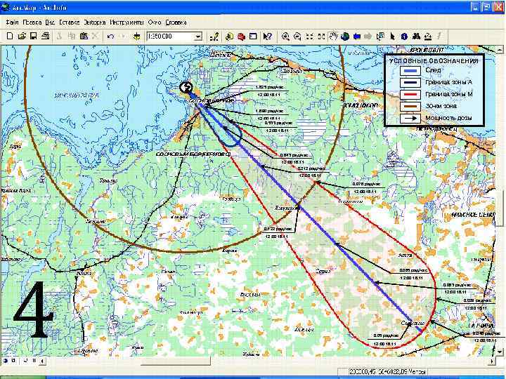The width and height of the screenshot is (506, 379).
Task: Click the Мощность дозы legend text
Action: pos(448,119)
